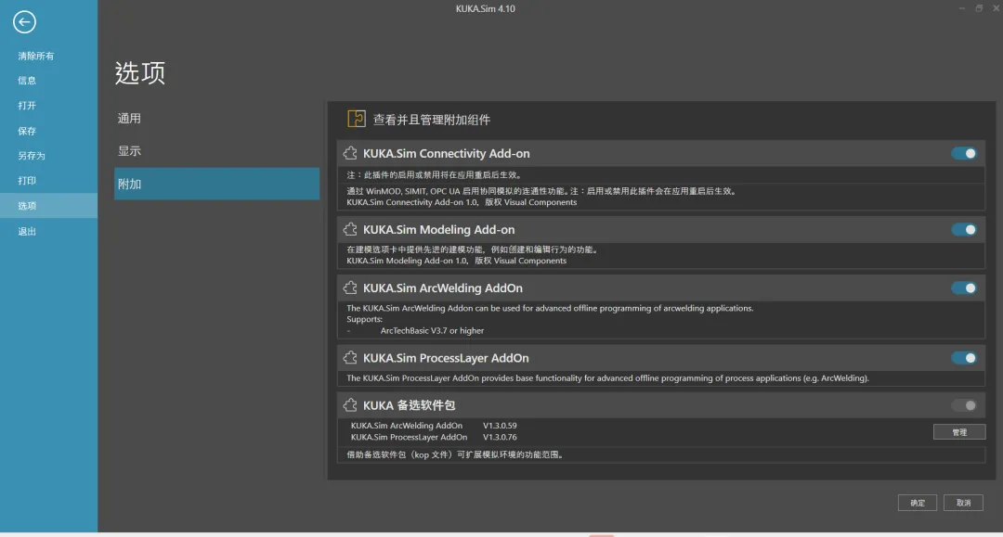Click the 选项 page heading

coord(140,72)
